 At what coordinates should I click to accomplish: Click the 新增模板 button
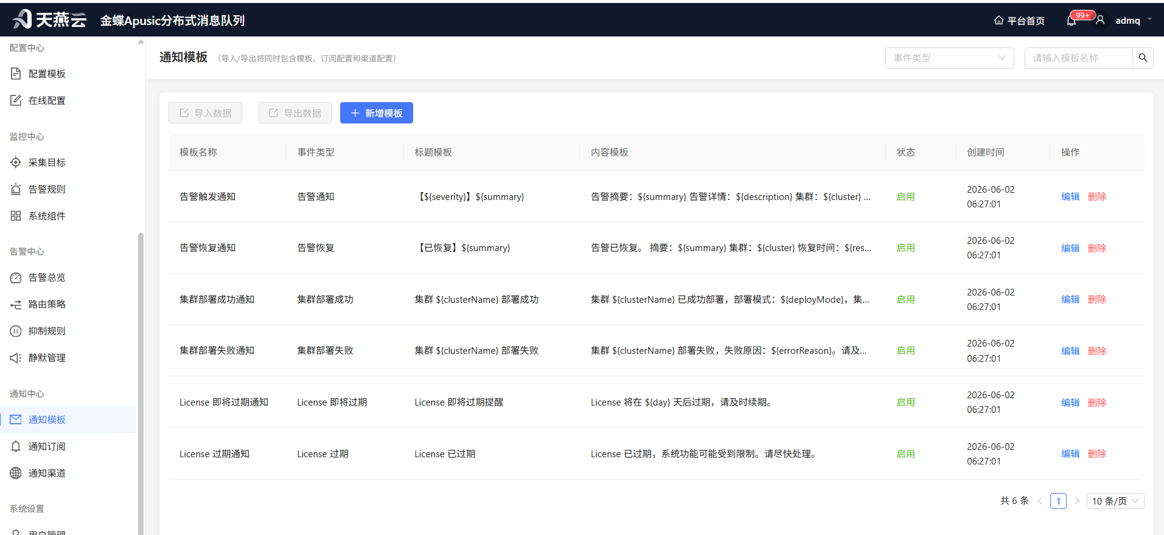pos(377,113)
